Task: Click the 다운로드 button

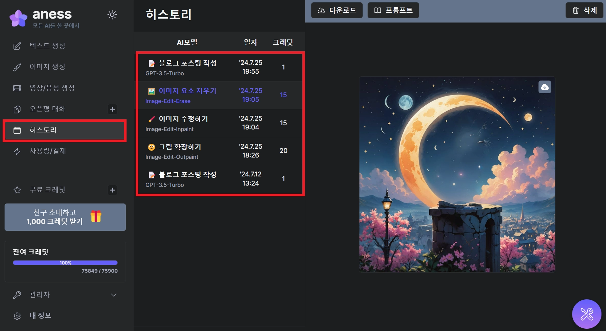Action: [x=337, y=10]
